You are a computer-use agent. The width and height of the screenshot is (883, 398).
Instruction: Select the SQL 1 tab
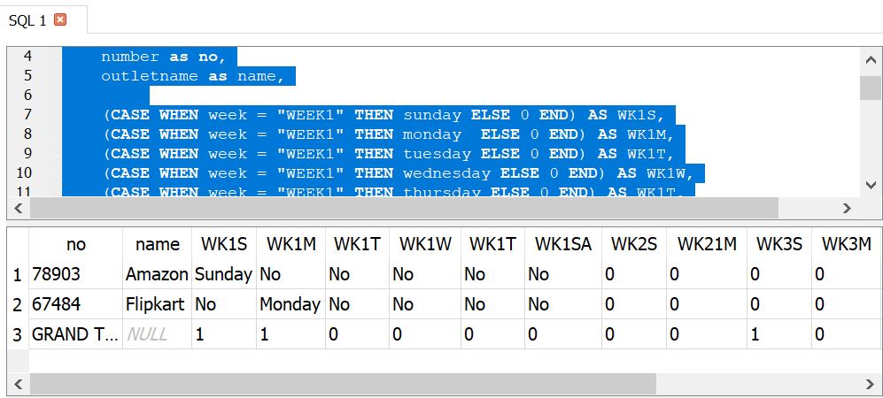(x=43, y=19)
